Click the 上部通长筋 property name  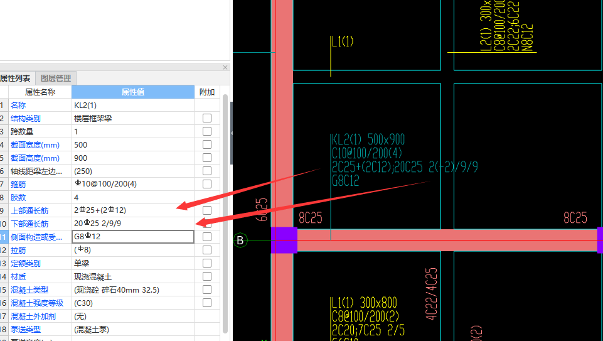tap(29, 211)
